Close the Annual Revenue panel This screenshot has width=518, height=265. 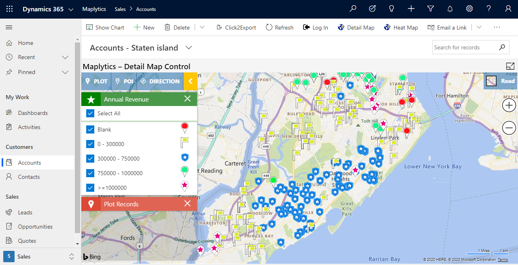(187, 99)
